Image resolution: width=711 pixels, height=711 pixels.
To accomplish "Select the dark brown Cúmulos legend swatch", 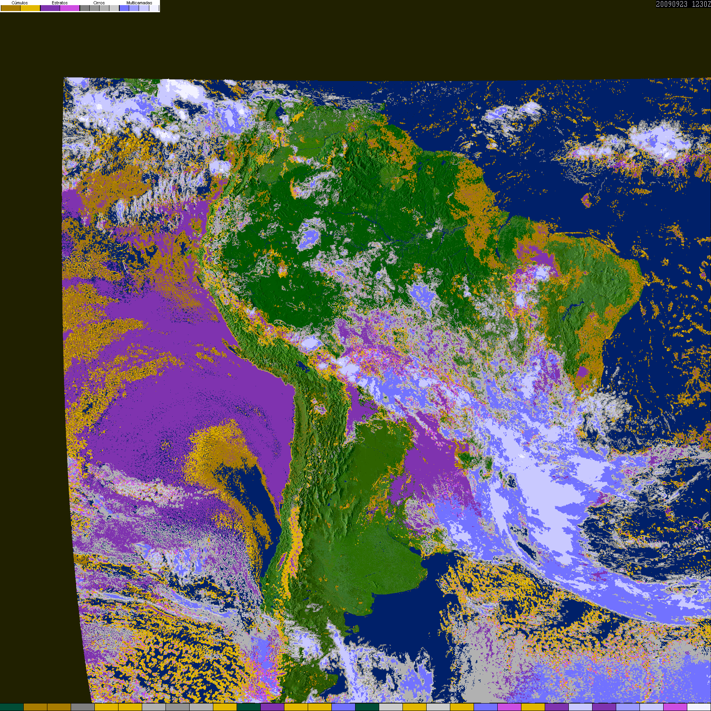I will pyautogui.click(x=11, y=8).
